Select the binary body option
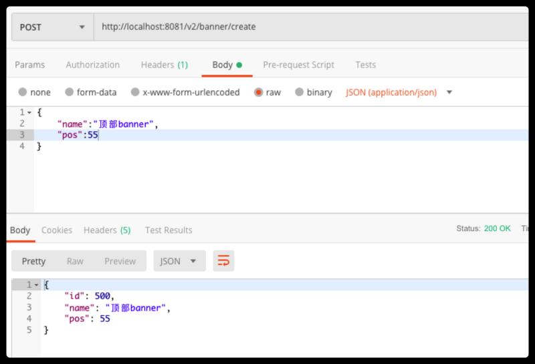The height and width of the screenshot is (364, 535). point(300,92)
